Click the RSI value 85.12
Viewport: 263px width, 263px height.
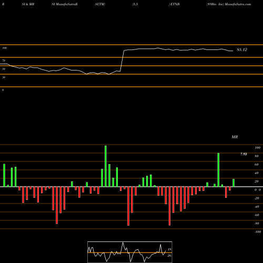pyautogui.click(x=242, y=50)
